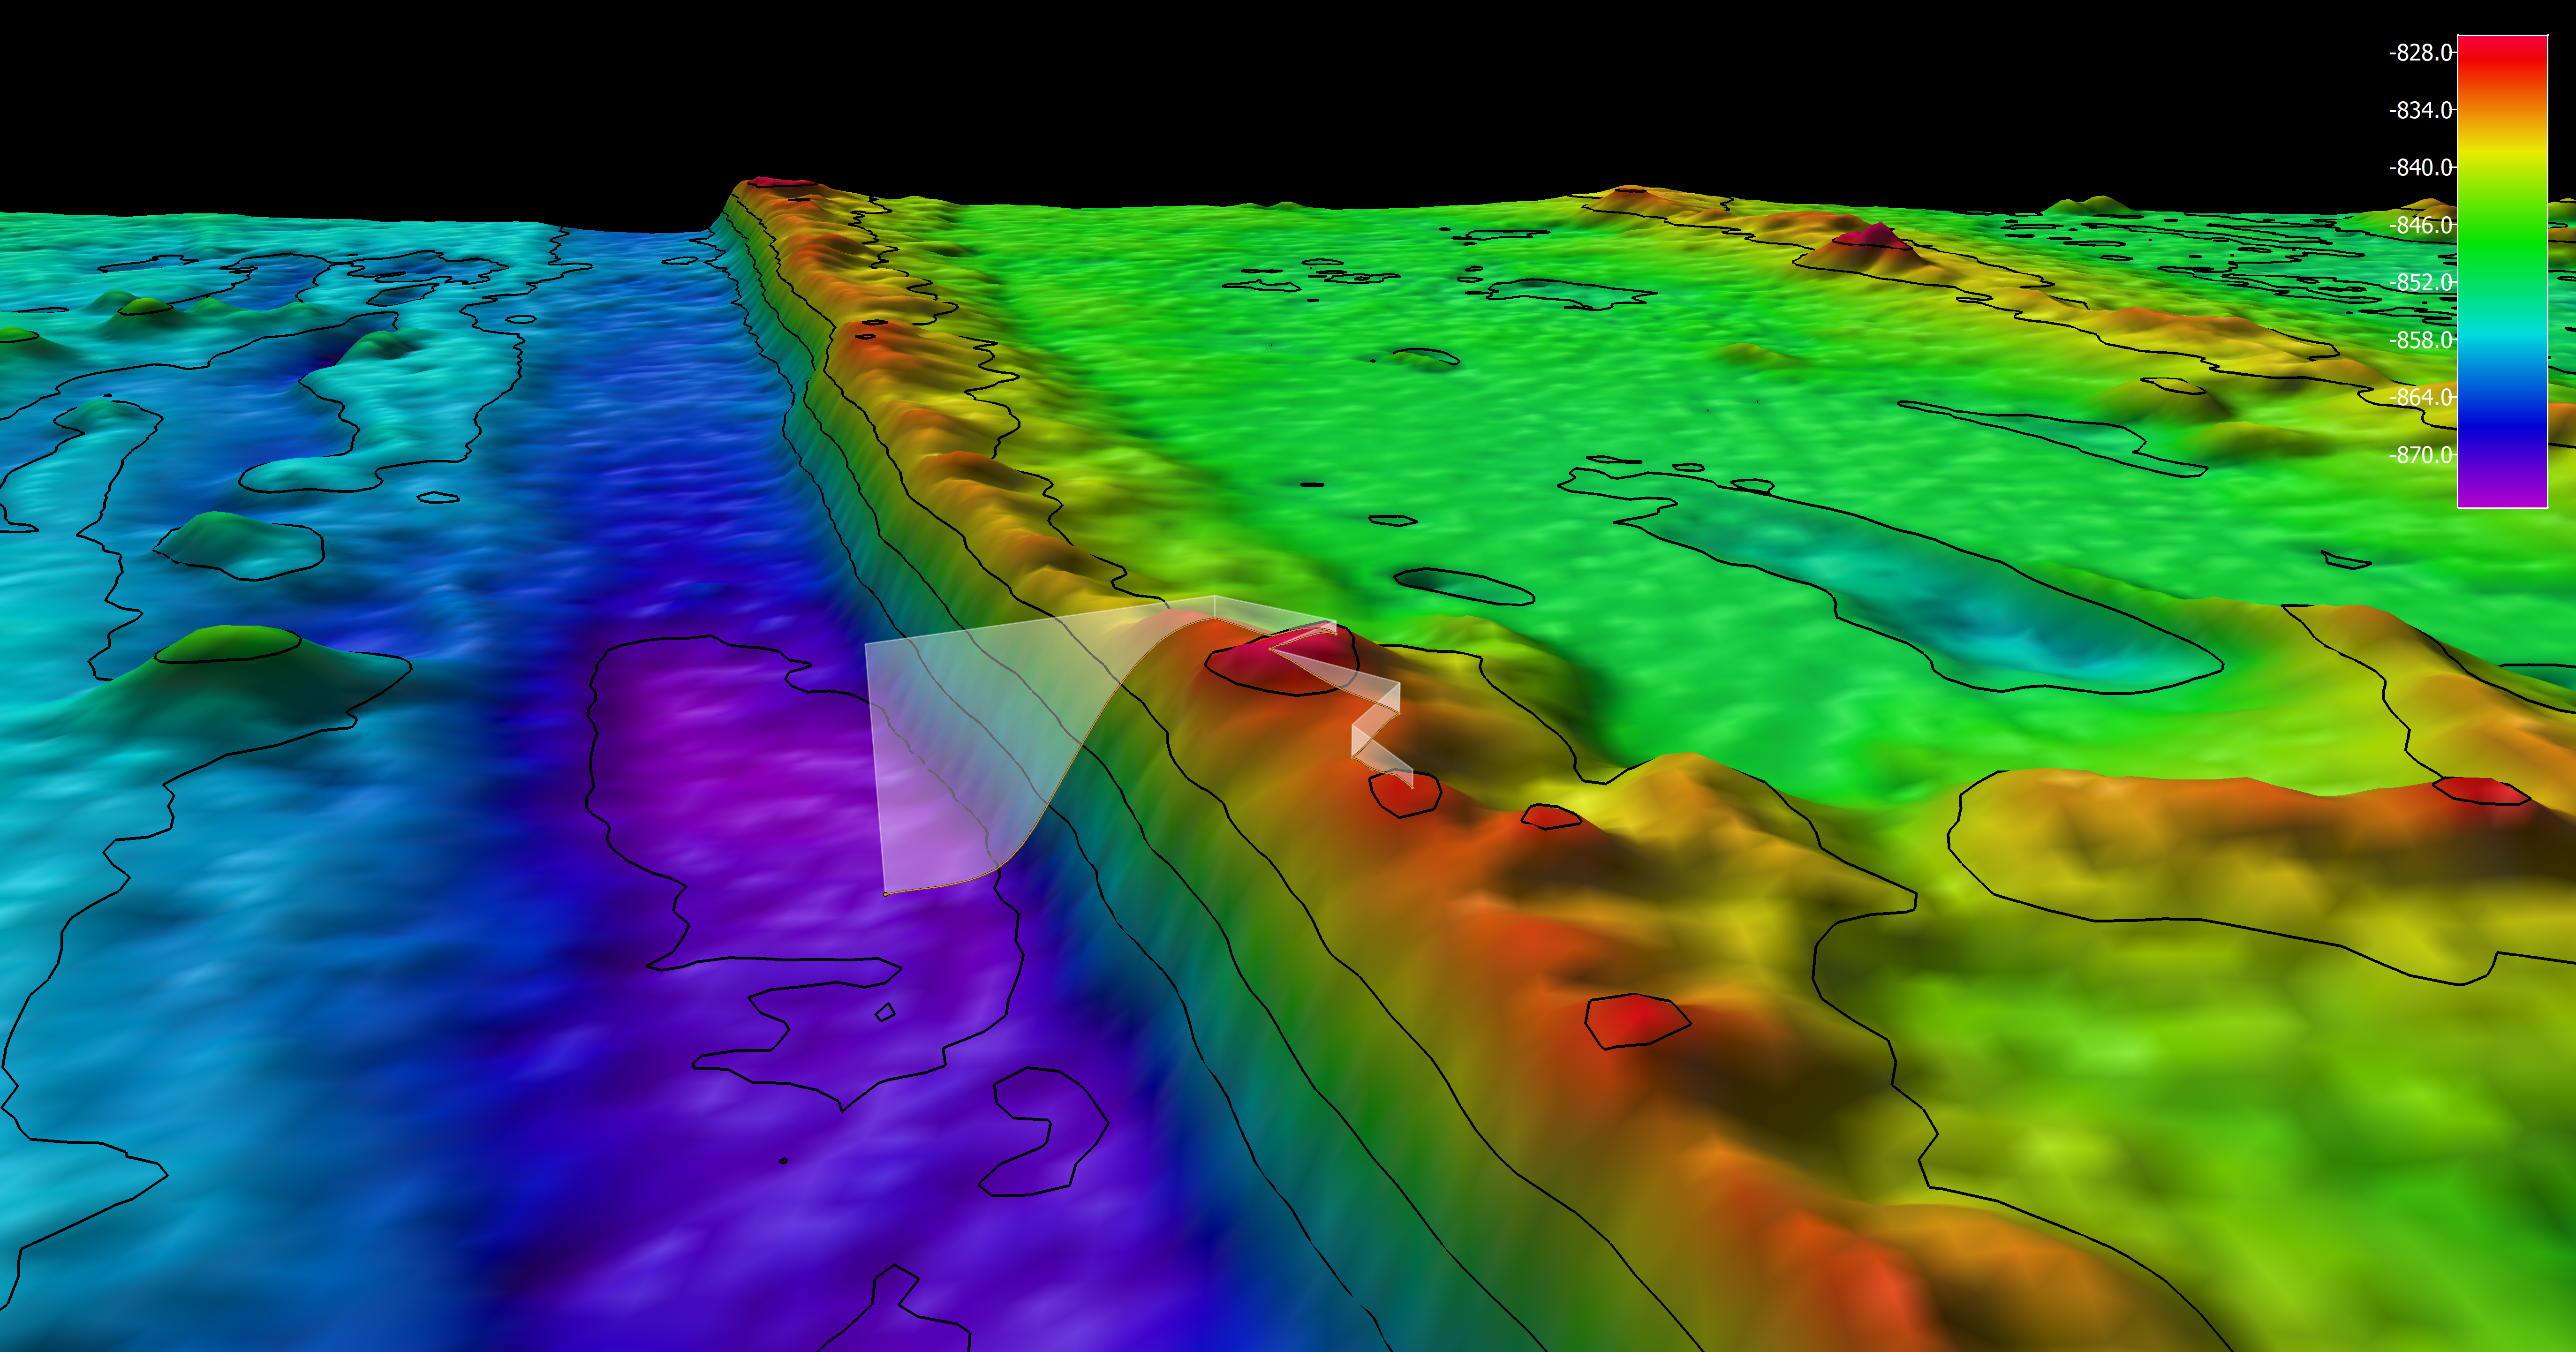Click the -870.0 legend label
The image size is (2576, 1352).
[2421, 455]
